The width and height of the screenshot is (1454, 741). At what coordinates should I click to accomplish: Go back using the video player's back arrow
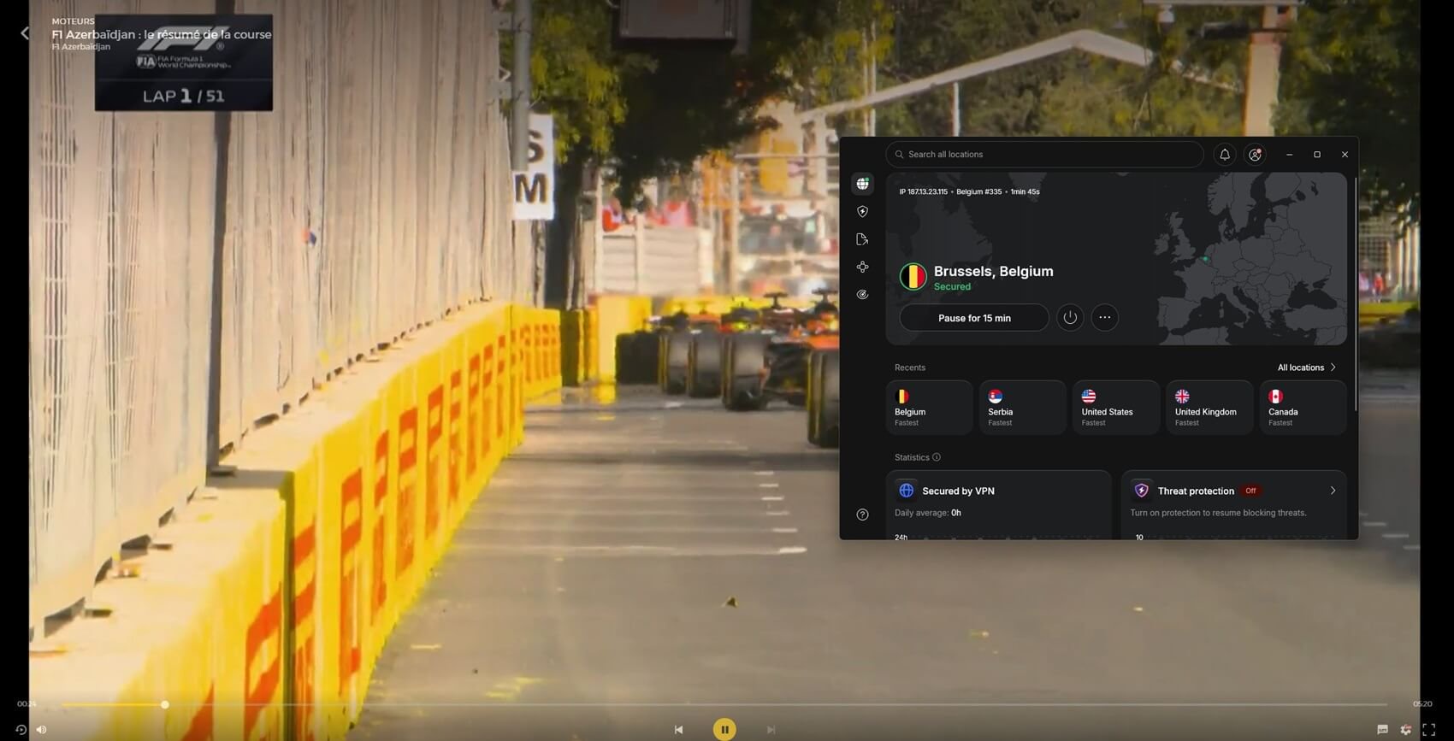25,33
